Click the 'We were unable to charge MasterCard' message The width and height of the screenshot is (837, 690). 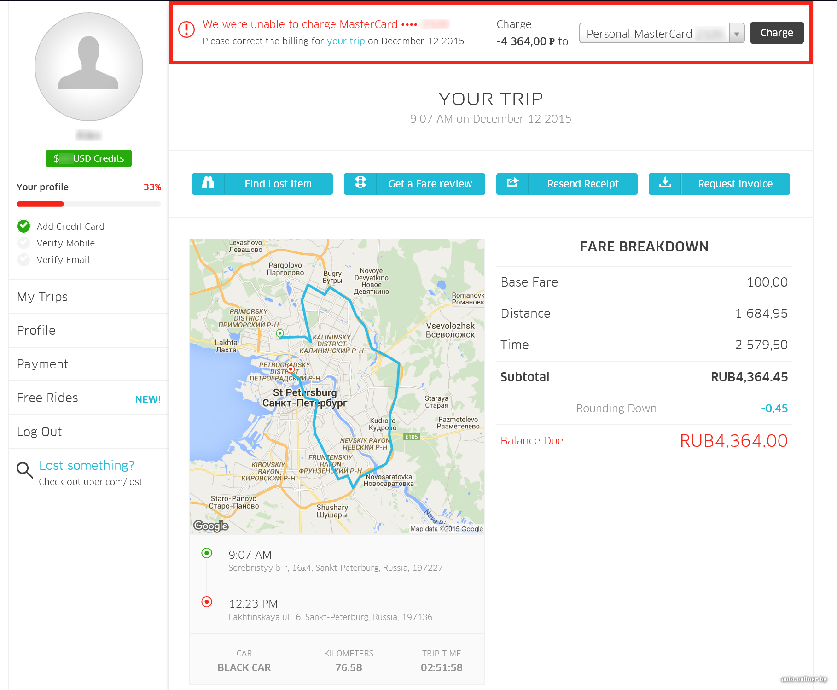pos(300,24)
